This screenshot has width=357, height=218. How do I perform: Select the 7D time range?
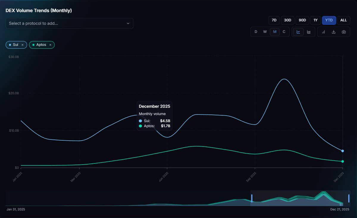click(x=274, y=20)
